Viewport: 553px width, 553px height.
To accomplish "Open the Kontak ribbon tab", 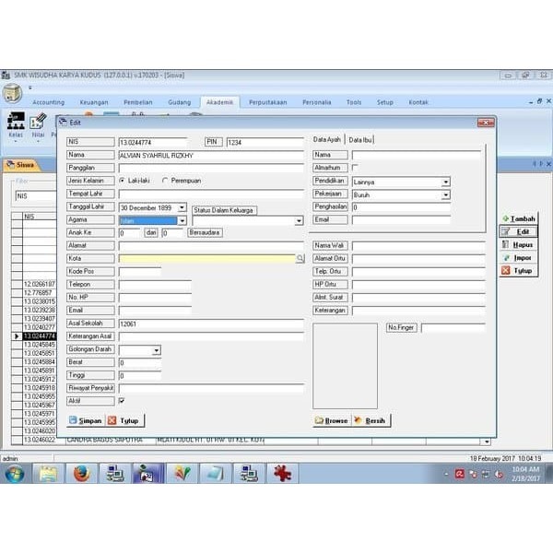I will point(418,102).
